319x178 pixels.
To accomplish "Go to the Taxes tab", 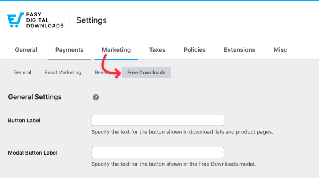I will pyautogui.click(x=157, y=50).
